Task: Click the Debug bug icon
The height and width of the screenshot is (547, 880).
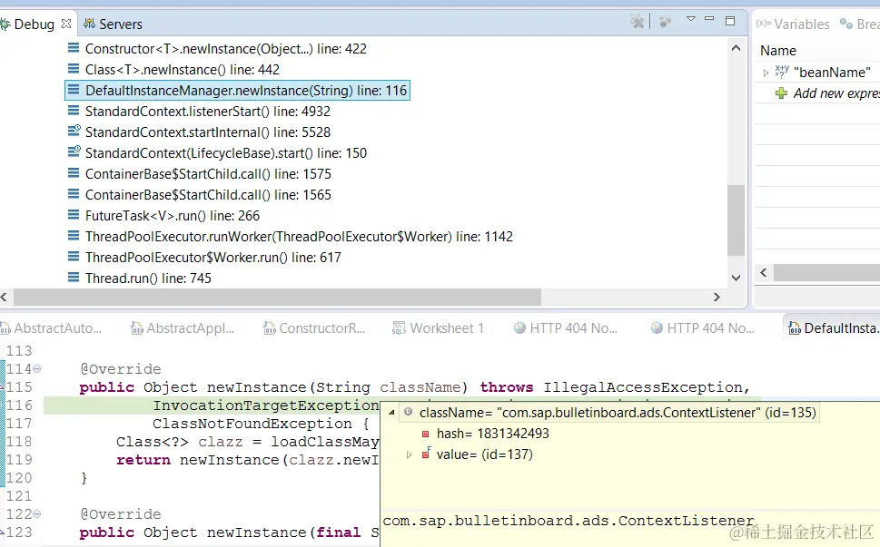Action: (5, 24)
